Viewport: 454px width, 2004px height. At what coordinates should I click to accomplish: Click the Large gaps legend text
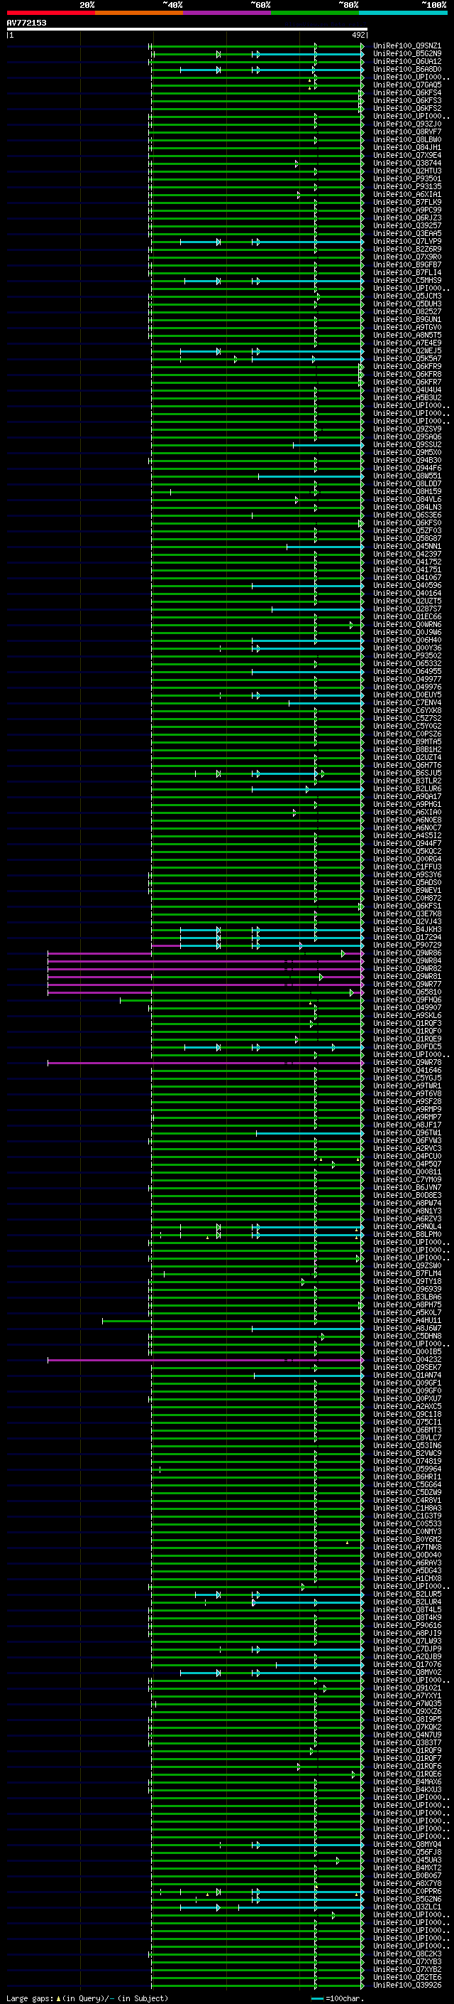(87, 1998)
